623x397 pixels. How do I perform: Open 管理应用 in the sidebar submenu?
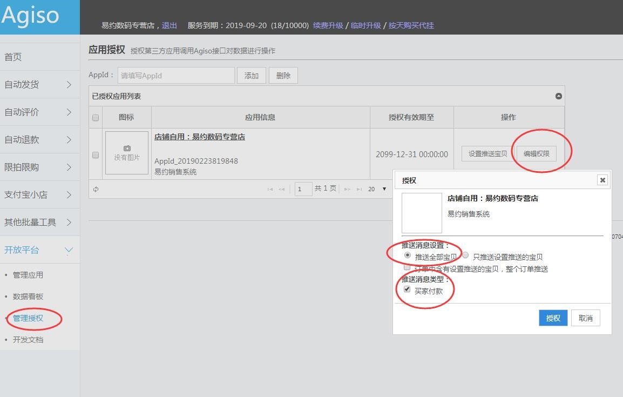click(x=28, y=275)
